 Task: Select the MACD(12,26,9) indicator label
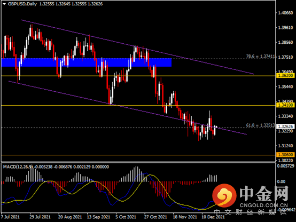(x=18, y=166)
